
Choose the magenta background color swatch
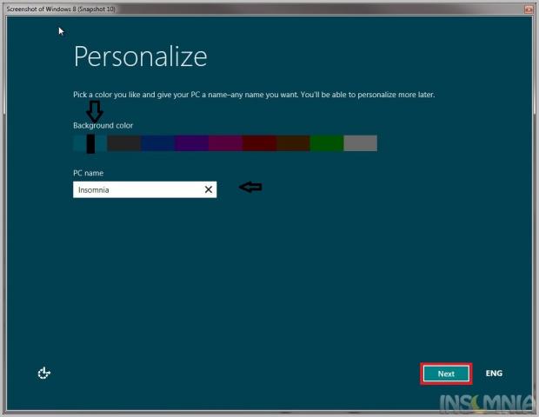[225, 143]
